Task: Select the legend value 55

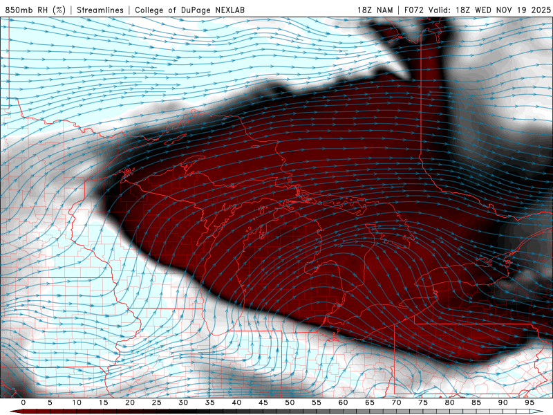Action: click(x=317, y=403)
